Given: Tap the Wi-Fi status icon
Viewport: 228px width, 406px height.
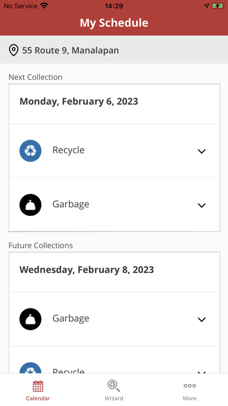Looking at the screenshot, I should pos(44,6).
